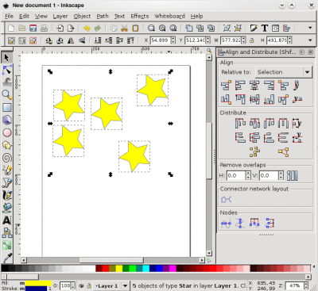Select the Ellipse tool

pyautogui.click(x=7, y=132)
